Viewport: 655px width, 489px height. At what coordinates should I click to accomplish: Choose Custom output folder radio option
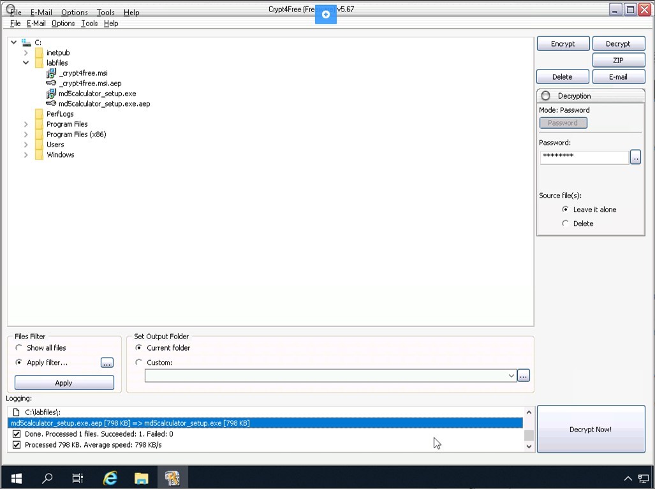tap(139, 363)
